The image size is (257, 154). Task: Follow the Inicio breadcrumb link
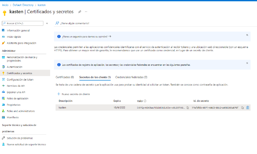pos(5,5)
